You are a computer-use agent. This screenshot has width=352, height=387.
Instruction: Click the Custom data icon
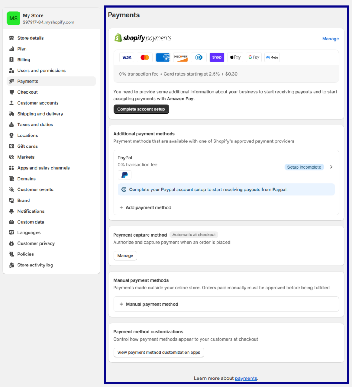pos(11,222)
